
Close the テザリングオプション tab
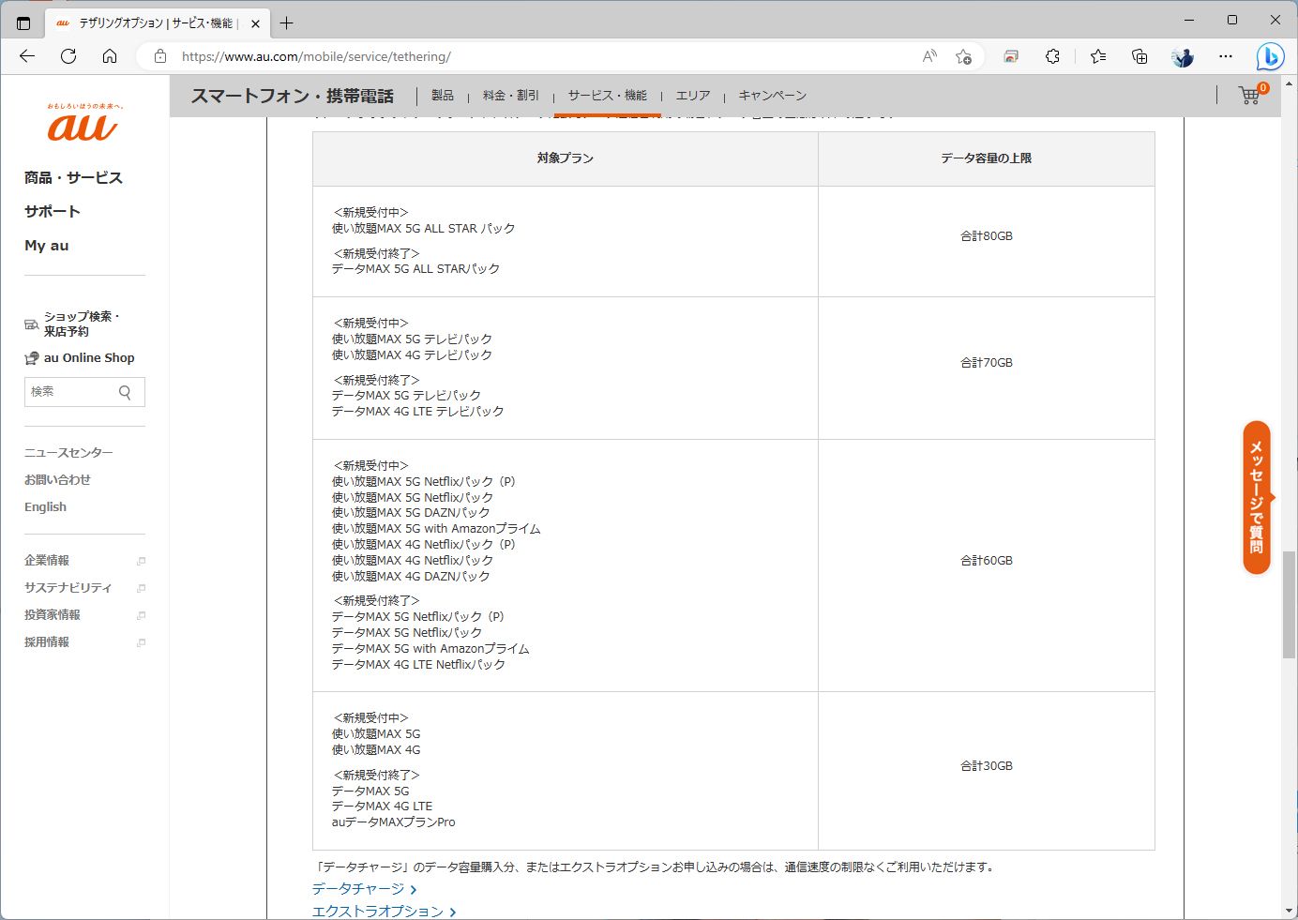click(x=255, y=23)
